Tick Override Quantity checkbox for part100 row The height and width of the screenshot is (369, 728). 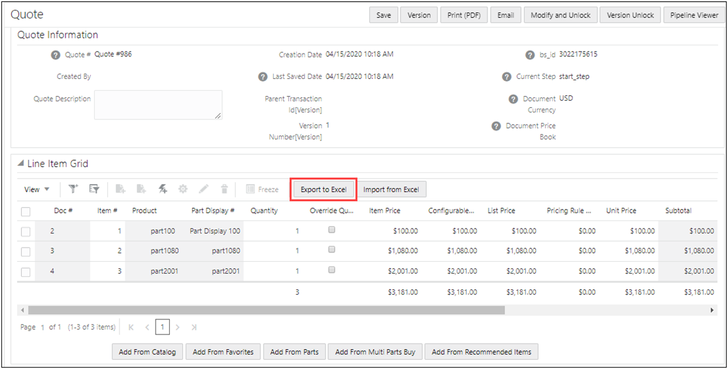point(331,229)
